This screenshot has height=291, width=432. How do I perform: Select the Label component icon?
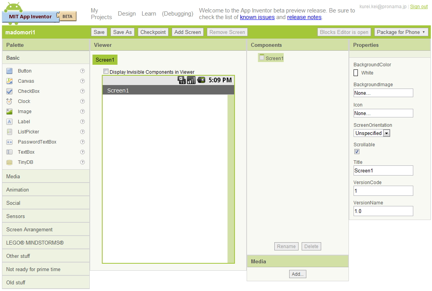tap(9, 122)
